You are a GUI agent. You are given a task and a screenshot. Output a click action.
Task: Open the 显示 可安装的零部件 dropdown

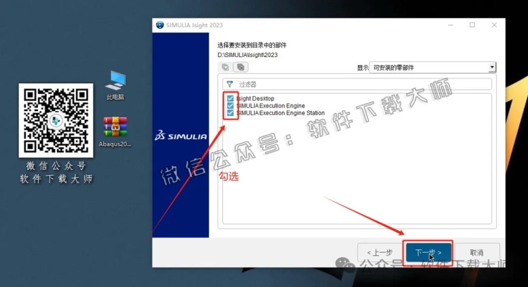pyautogui.click(x=433, y=67)
